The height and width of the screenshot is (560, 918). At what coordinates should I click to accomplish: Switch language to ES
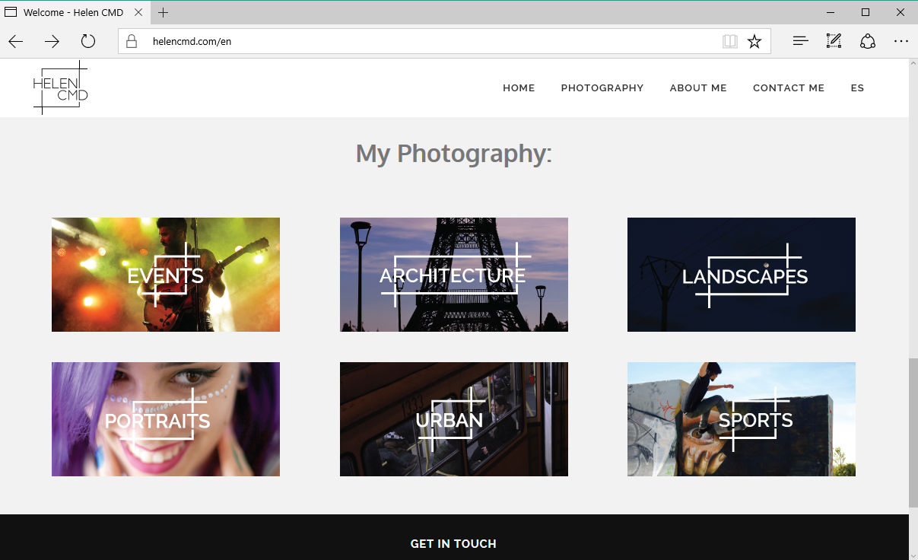tap(857, 88)
